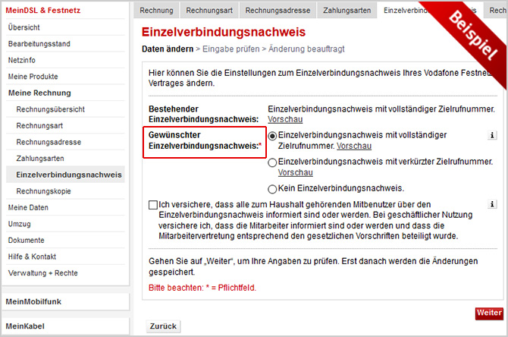The height and width of the screenshot is (337, 508).
Task: Click info icon next to the confirmation checkbox
Action: click(492, 204)
